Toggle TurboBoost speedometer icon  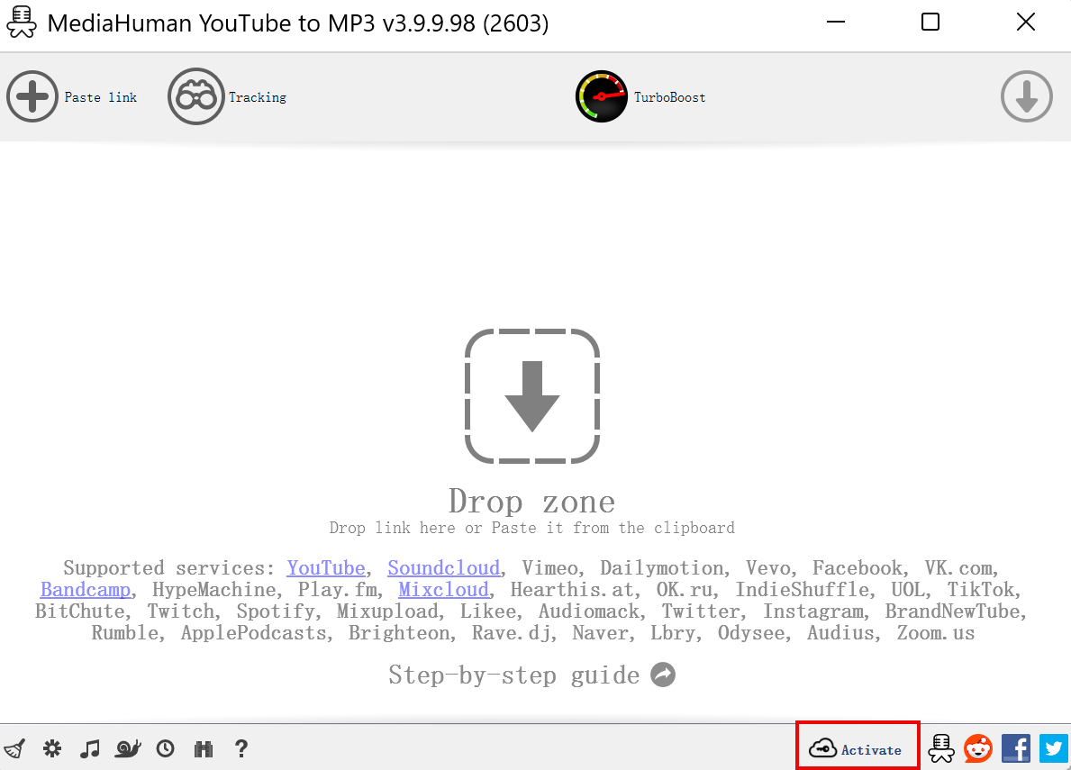601,97
